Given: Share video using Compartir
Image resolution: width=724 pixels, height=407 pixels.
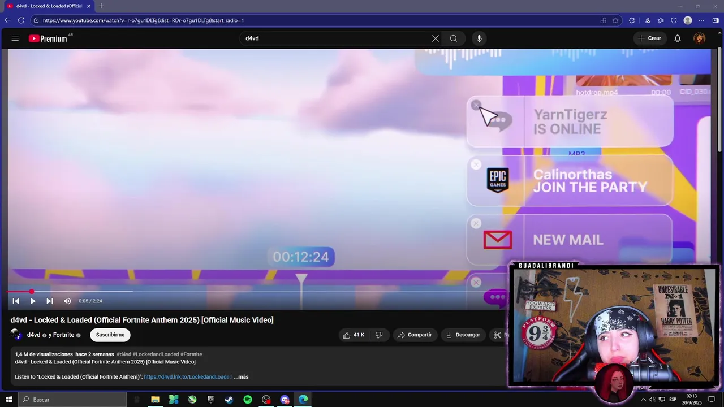Looking at the screenshot, I should click(415, 335).
